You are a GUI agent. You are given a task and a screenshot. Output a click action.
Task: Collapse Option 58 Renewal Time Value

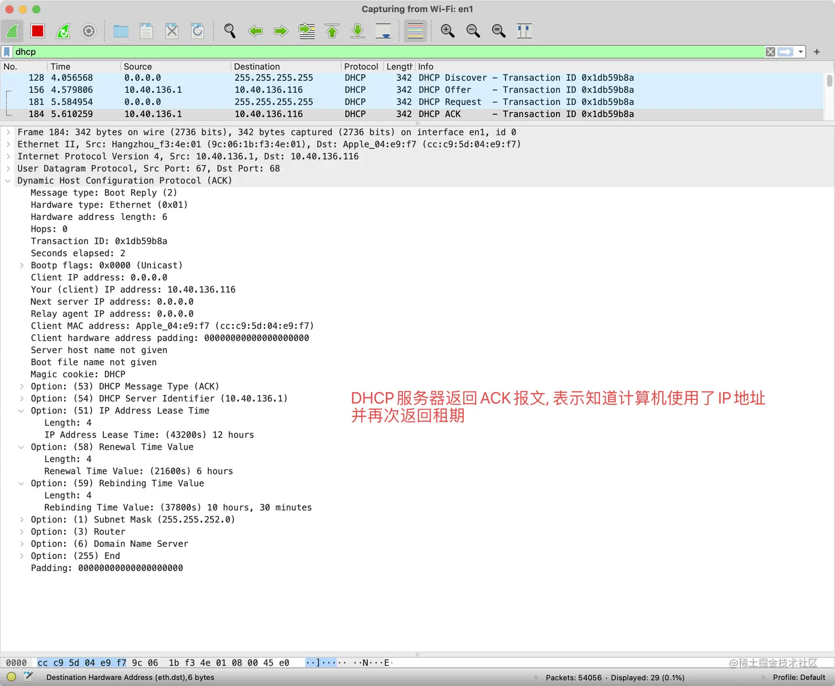coord(22,447)
